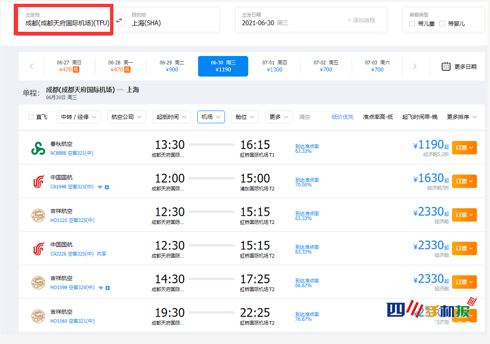Click 中国国航 logo for flight CA1948
490x344 pixels.
[x=38, y=182]
